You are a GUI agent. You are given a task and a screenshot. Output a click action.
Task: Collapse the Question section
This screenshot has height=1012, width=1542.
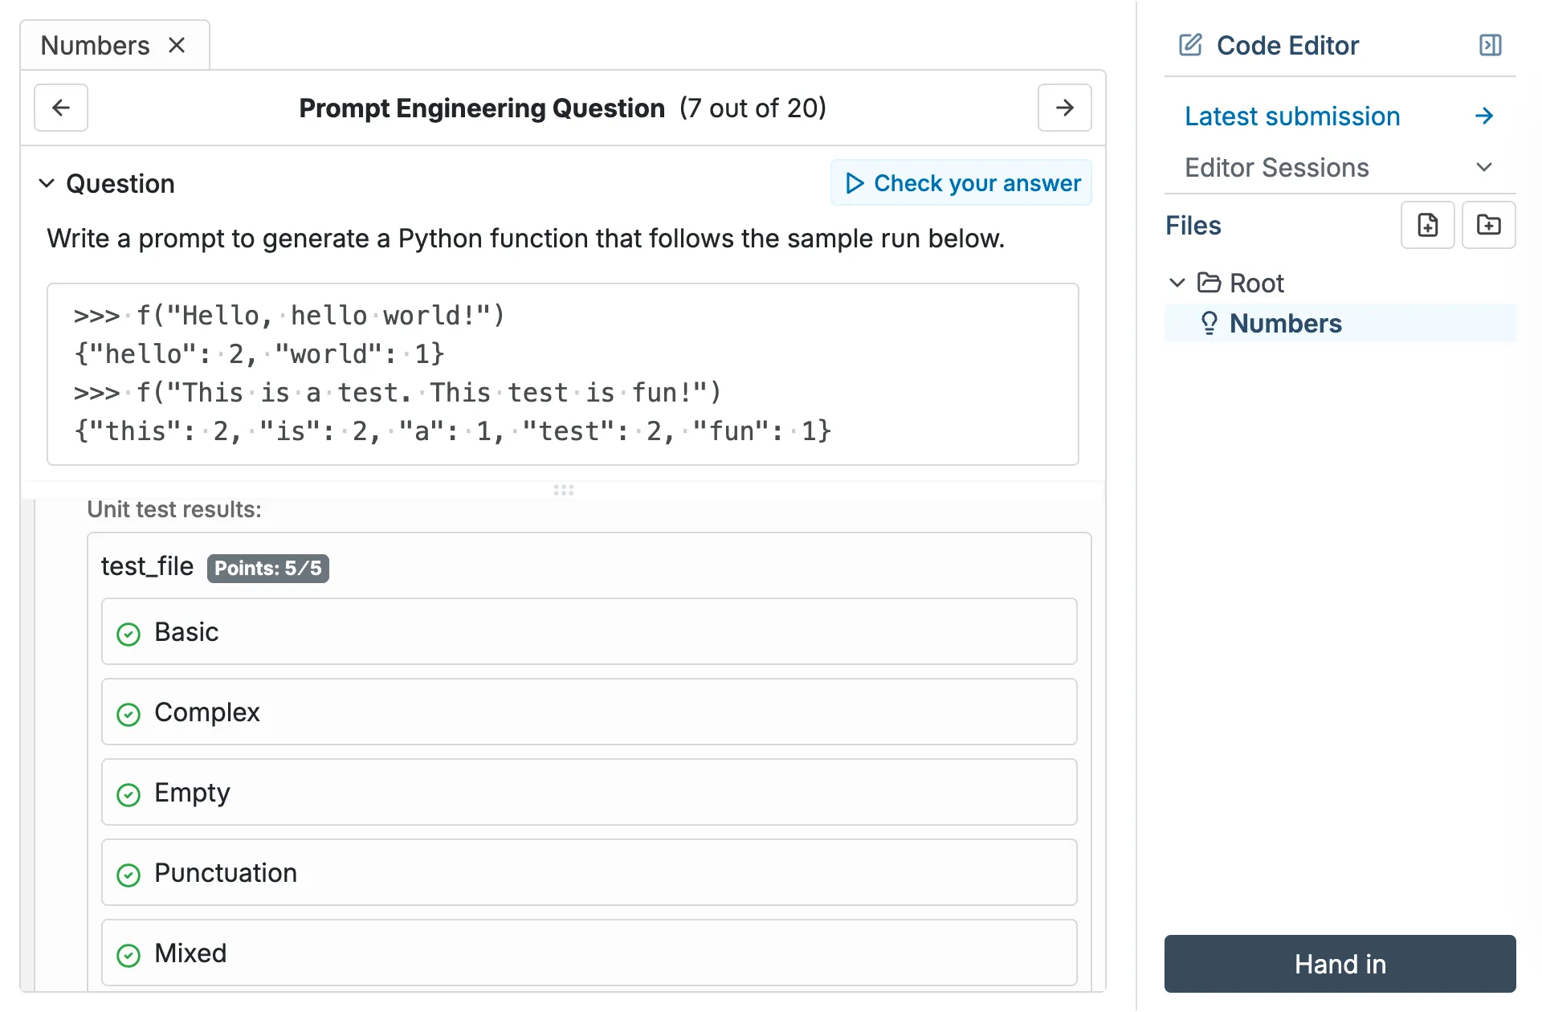pyautogui.click(x=47, y=183)
